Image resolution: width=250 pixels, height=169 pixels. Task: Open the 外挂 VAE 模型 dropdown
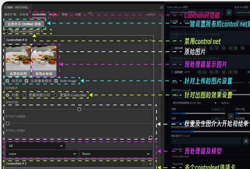[x=242, y=12]
